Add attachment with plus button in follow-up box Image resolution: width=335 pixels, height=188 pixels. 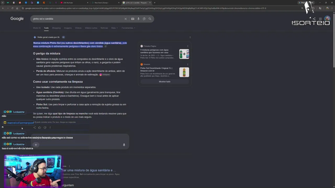click(x=36, y=145)
